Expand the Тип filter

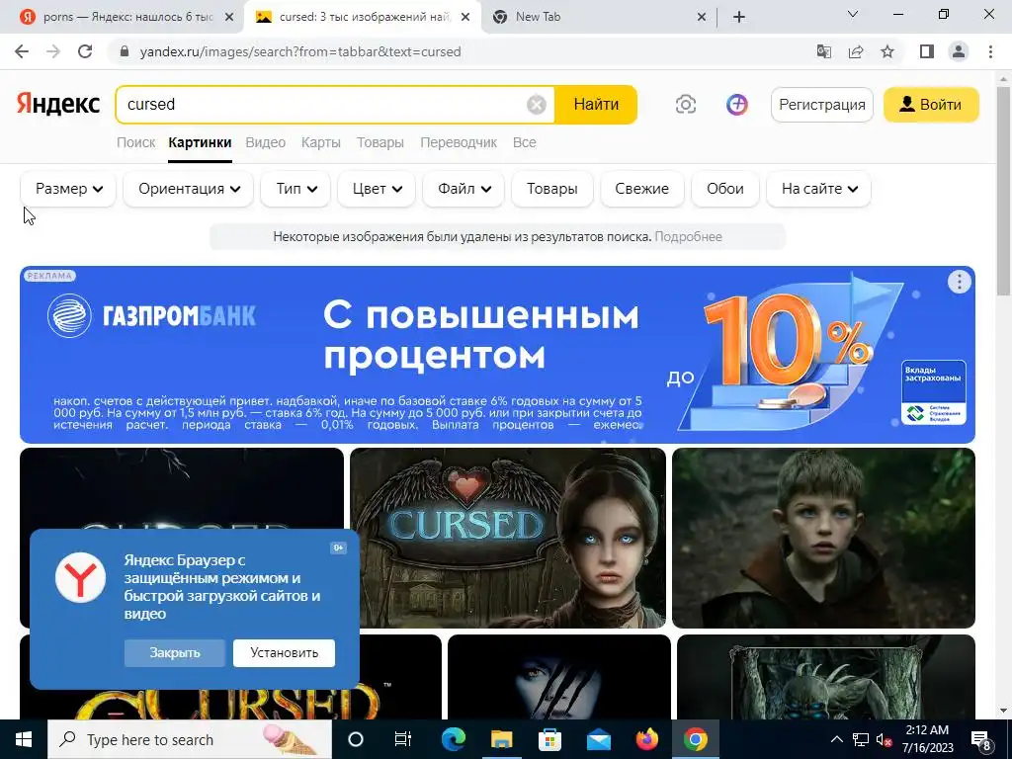click(295, 189)
